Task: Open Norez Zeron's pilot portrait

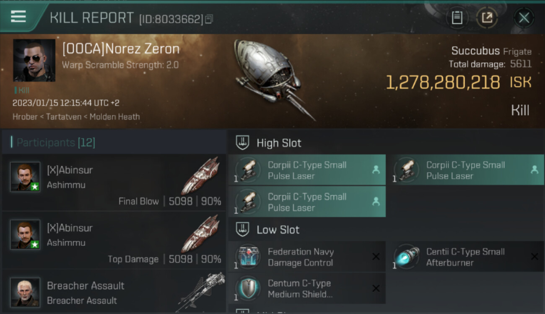Action: click(34, 60)
